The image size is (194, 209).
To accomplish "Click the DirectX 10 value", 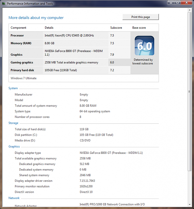I will [86, 192].
